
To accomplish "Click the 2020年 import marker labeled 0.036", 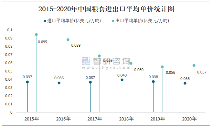I will [x=185, y=83].
